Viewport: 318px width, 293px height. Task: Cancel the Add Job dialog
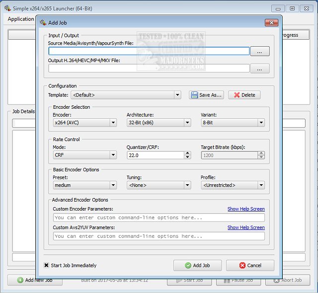[x=250, y=266]
